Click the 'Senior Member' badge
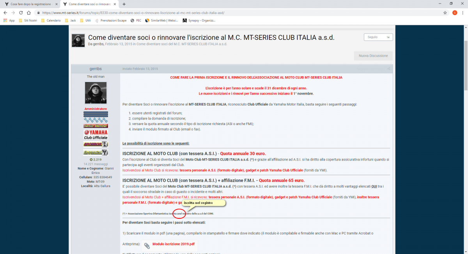The height and width of the screenshot is (254, 468). [96, 126]
